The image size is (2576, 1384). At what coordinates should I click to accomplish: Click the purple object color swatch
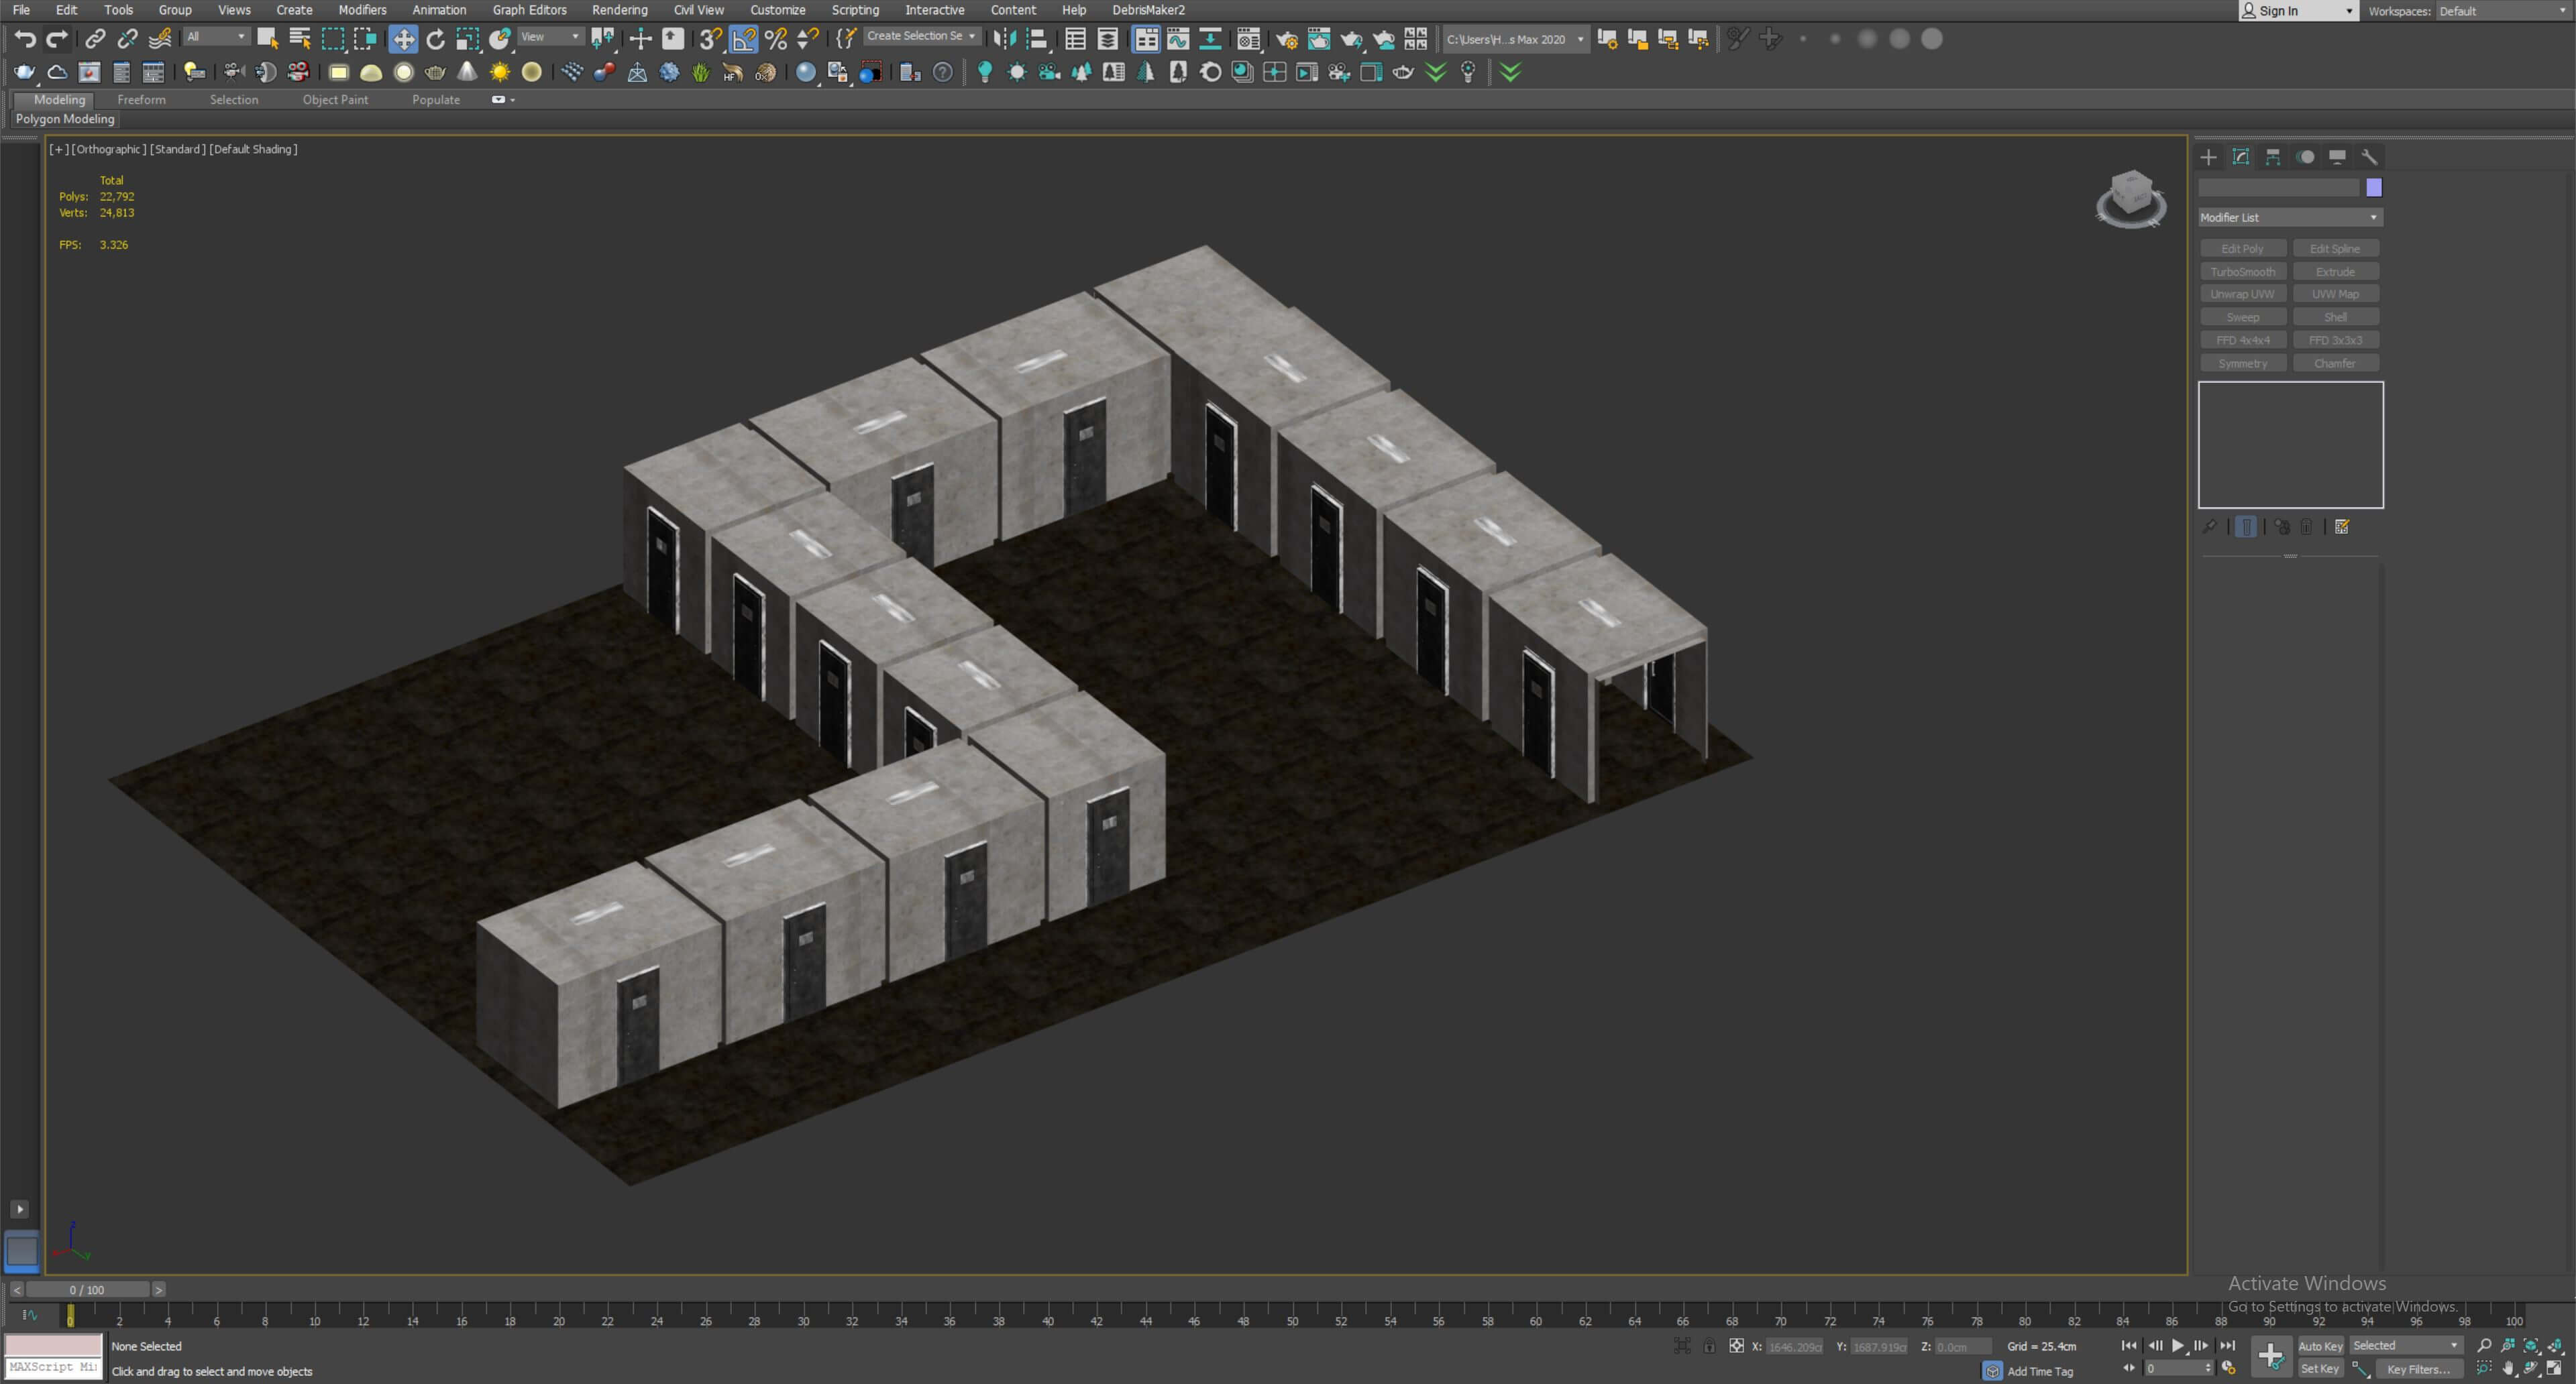(x=2373, y=188)
